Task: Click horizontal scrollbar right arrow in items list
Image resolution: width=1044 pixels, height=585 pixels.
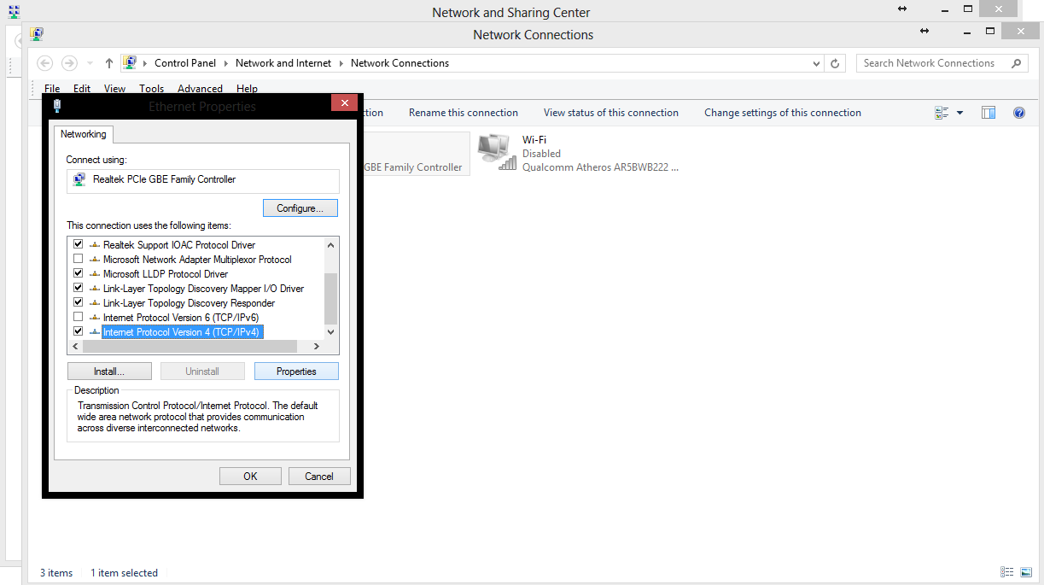Action: [x=317, y=346]
